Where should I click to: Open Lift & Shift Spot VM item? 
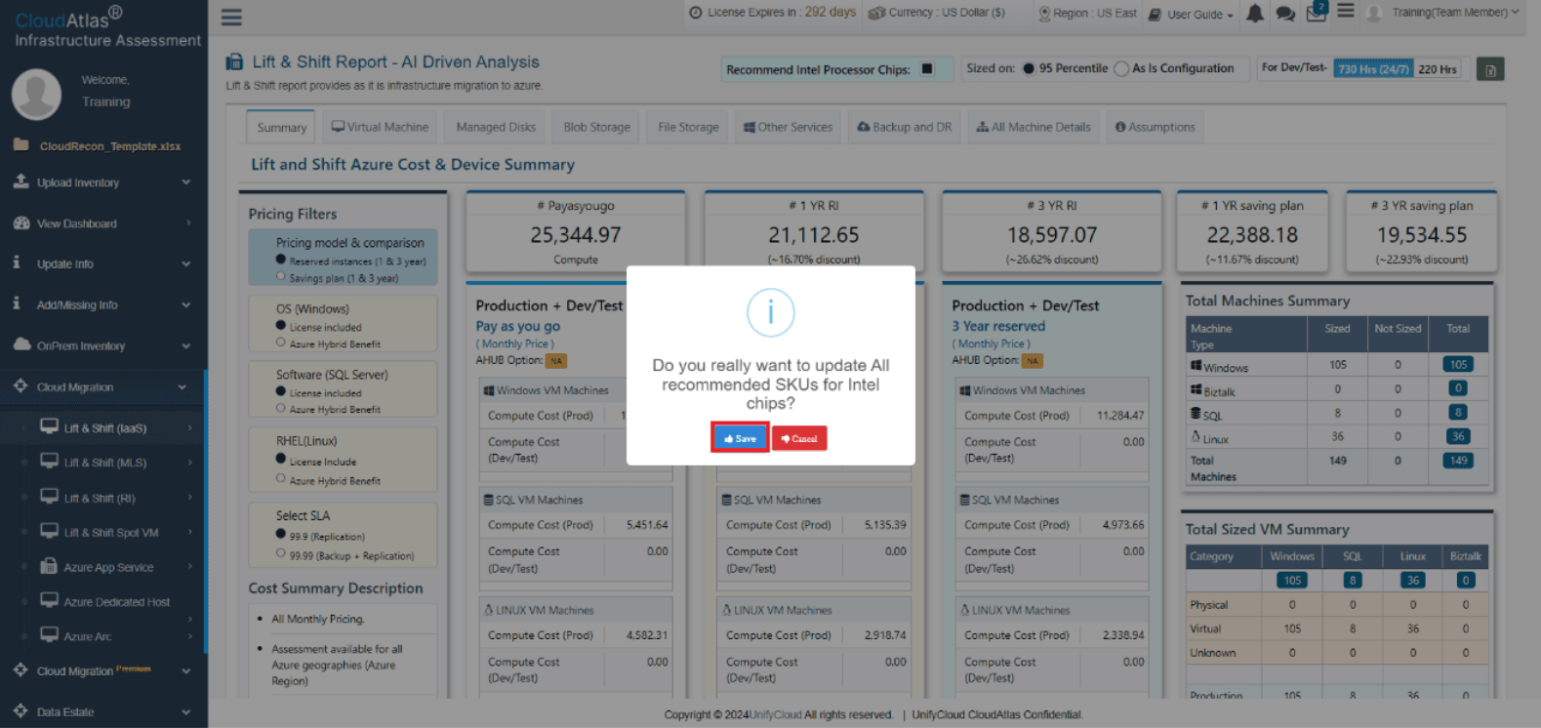[110, 533]
